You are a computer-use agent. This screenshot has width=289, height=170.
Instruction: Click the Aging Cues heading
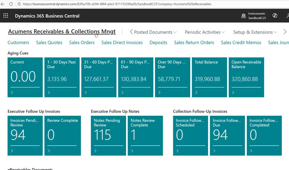click(18, 53)
